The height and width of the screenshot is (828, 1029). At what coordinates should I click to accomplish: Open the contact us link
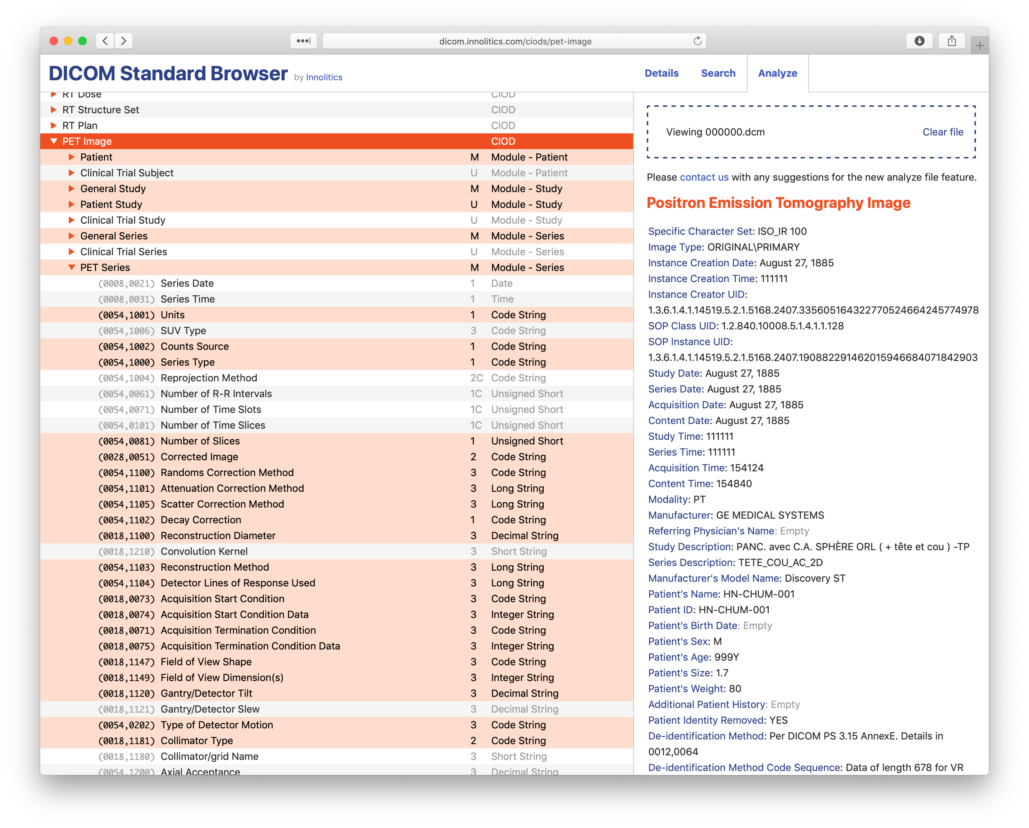click(704, 177)
